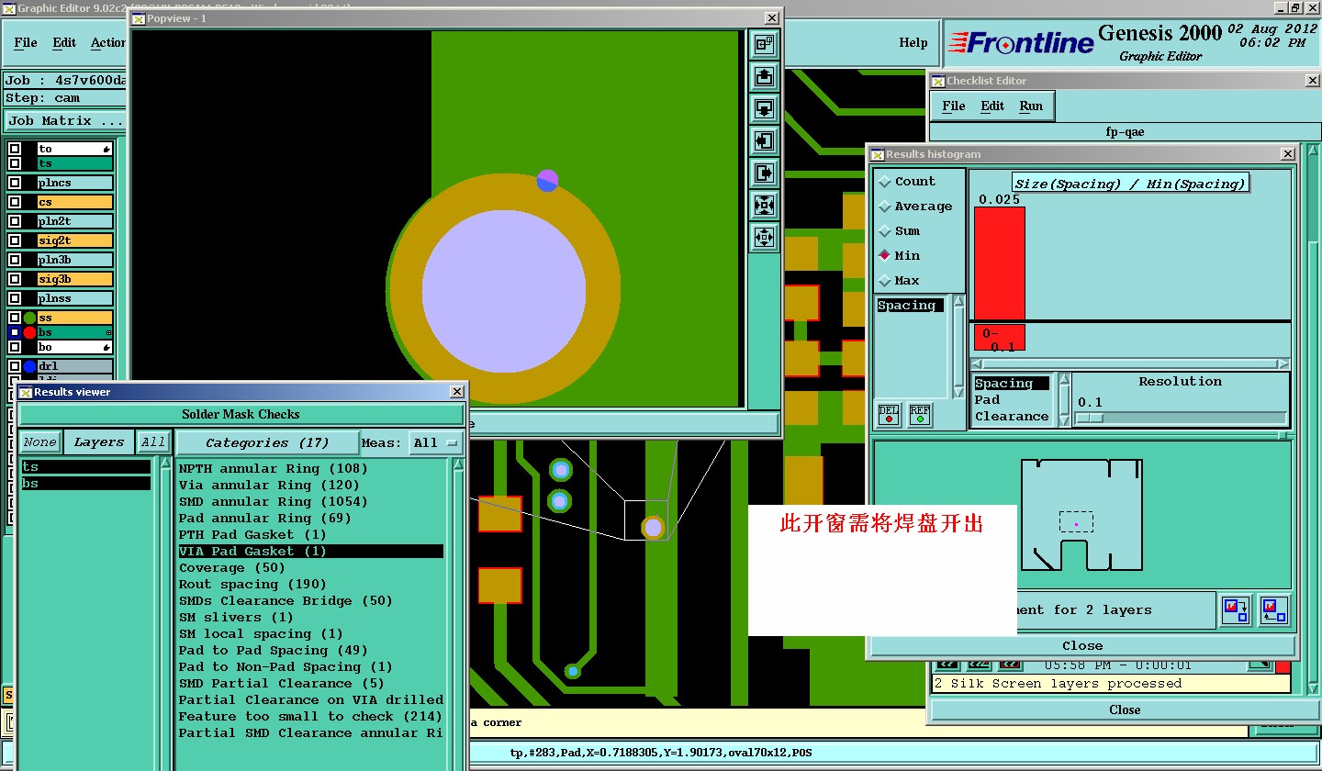Viewport: 1322px width, 771px height.
Task: Click the Frontline logo in the header
Action: tap(1021, 42)
